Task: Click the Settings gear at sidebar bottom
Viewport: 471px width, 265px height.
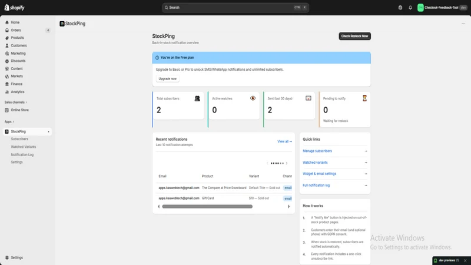Action: coord(7,258)
